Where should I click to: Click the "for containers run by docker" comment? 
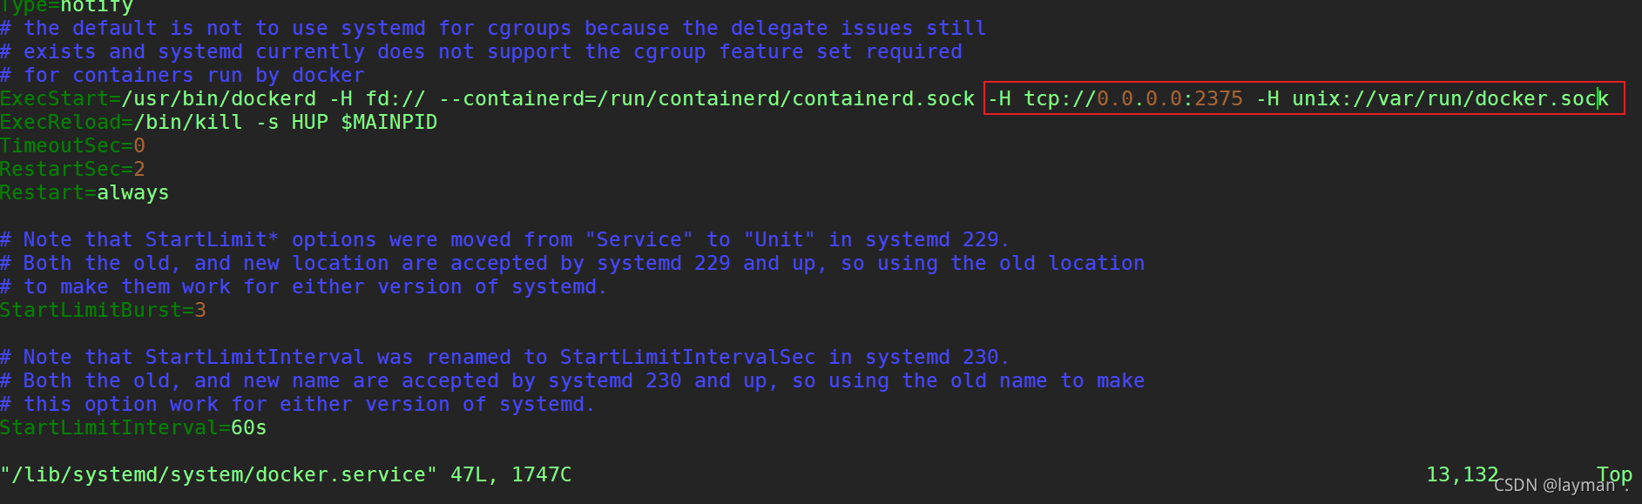coord(183,76)
